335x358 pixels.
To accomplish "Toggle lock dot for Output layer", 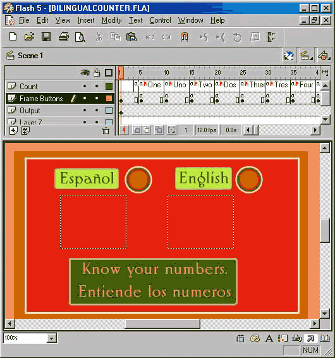I will [97, 110].
